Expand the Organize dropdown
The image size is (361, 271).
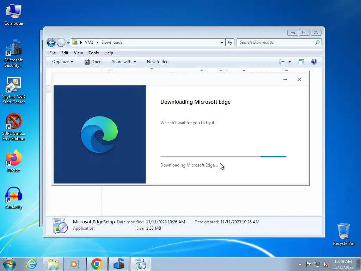point(63,62)
